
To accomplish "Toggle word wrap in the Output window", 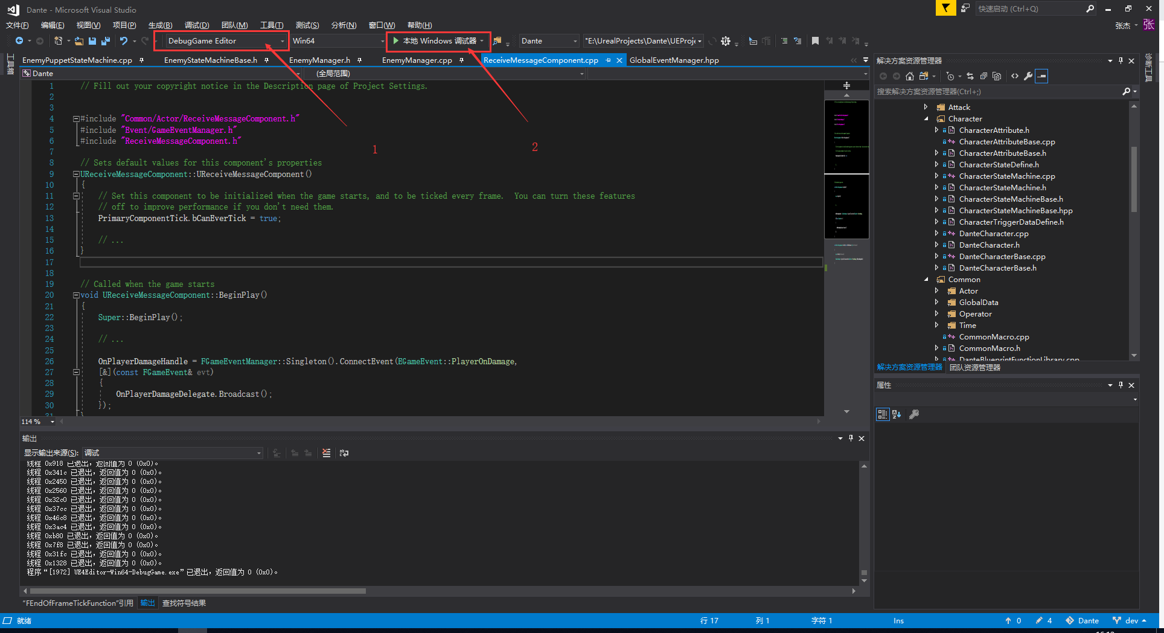I will coord(344,453).
